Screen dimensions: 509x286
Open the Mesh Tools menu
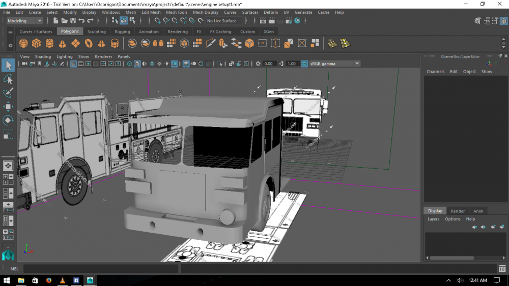tap(176, 12)
